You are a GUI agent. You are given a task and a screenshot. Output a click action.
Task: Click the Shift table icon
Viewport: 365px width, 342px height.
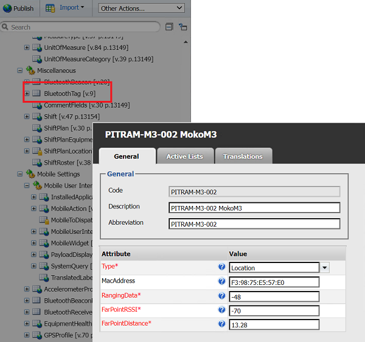pyautogui.click(x=37, y=116)
